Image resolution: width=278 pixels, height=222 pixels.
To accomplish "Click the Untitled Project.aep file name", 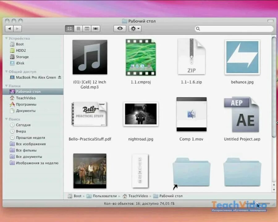I will coord(242,139).
